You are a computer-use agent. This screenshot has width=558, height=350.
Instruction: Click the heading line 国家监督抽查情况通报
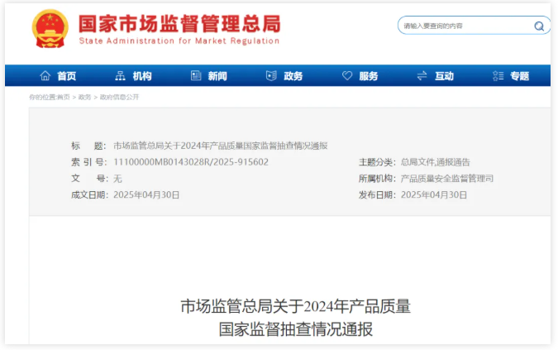[x=296, y=329]
